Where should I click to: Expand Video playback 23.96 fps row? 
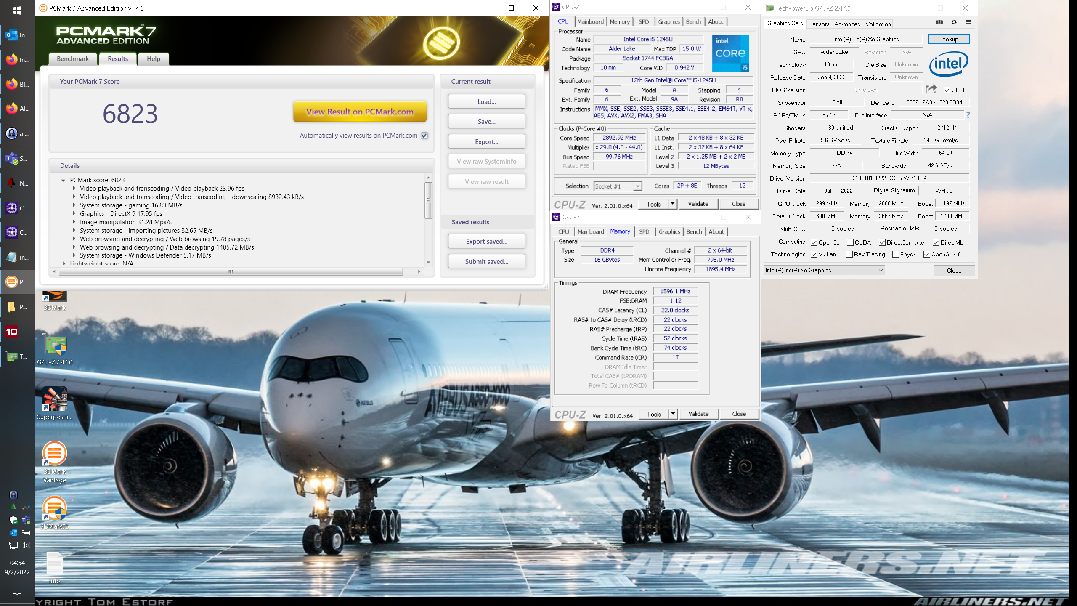(x=74, y=188)
